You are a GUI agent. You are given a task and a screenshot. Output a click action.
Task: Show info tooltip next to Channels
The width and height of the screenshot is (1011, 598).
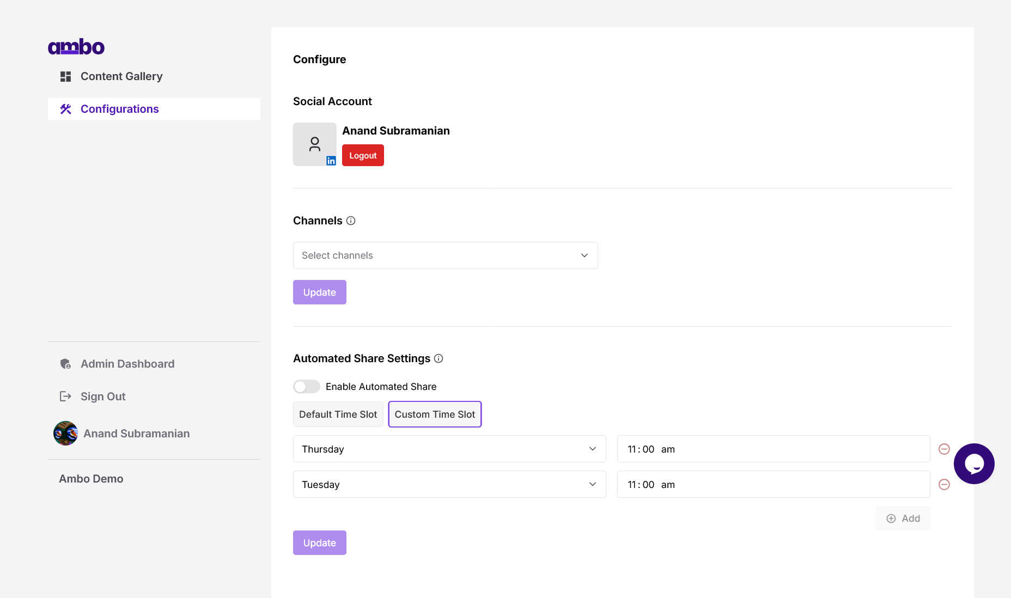point(351,221)
